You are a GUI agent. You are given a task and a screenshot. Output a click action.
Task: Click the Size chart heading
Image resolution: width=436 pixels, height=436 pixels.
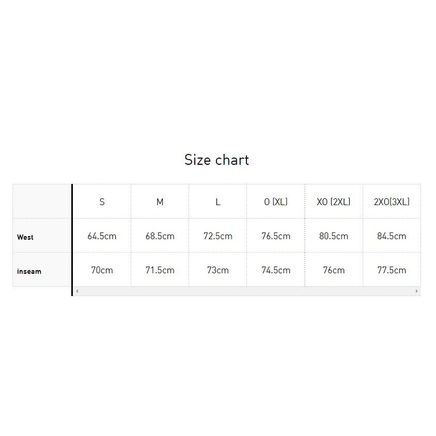[216, 160]
